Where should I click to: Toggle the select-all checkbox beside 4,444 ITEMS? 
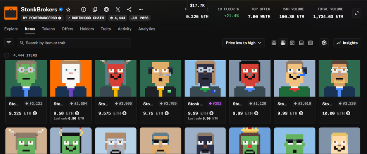(x=7, y=55)
